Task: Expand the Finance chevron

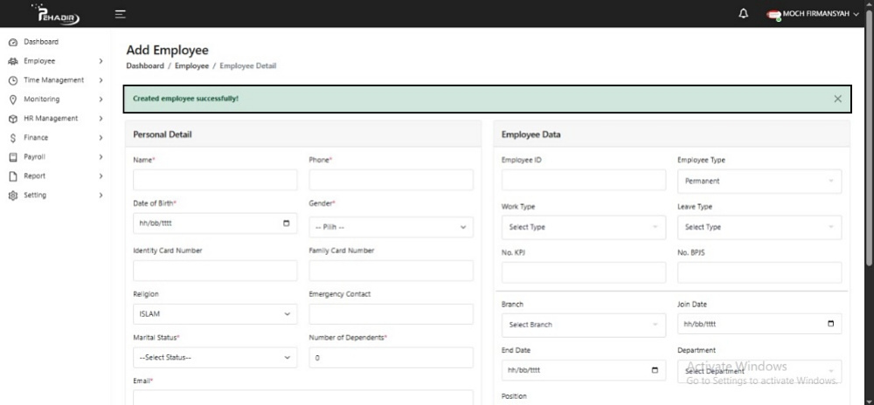Action: [101, 137]
